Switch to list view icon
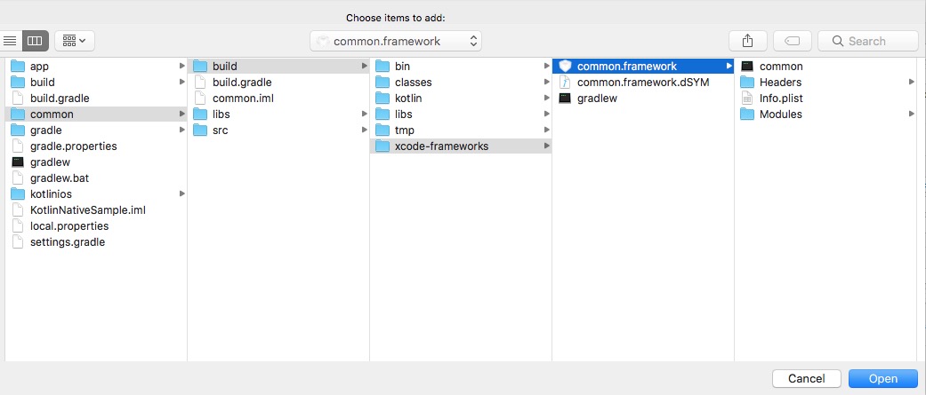 tap(11, 41)
